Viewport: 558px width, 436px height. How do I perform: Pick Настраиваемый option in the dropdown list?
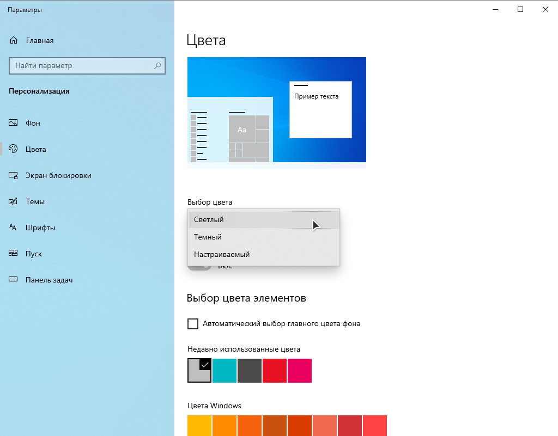[x=222, y=255]
